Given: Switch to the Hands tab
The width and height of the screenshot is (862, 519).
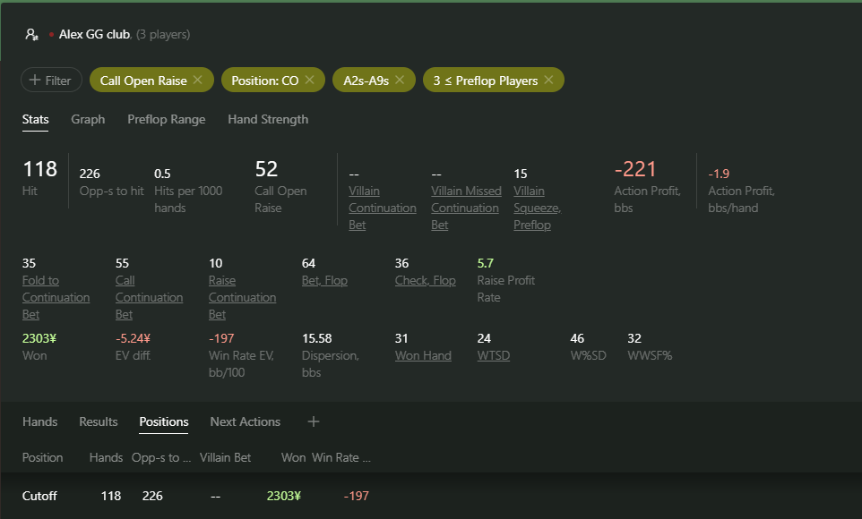Looking at the screenshot, I should click(39, 421).
